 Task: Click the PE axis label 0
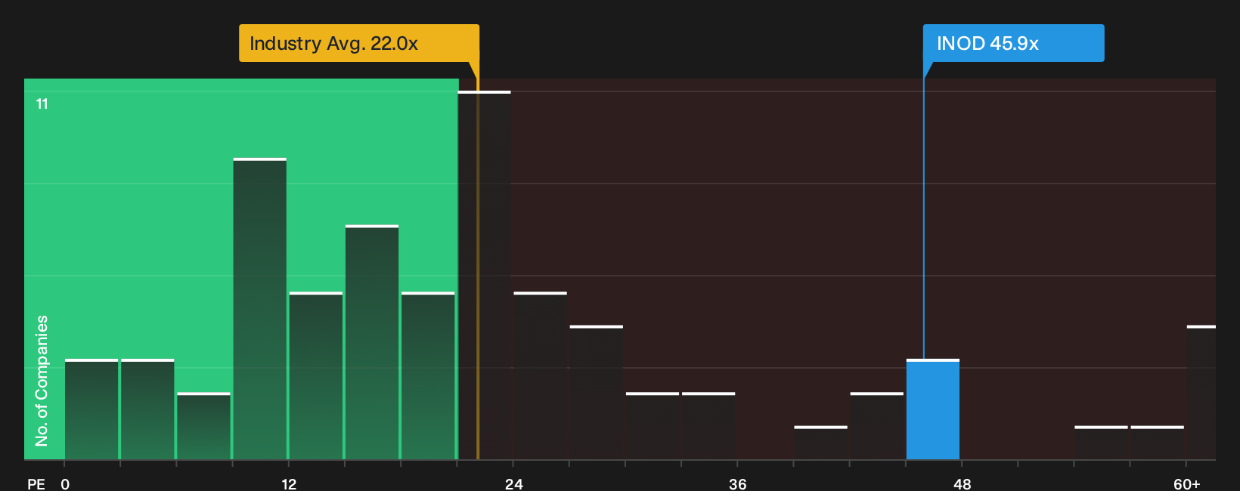click(x=65, y=483)
